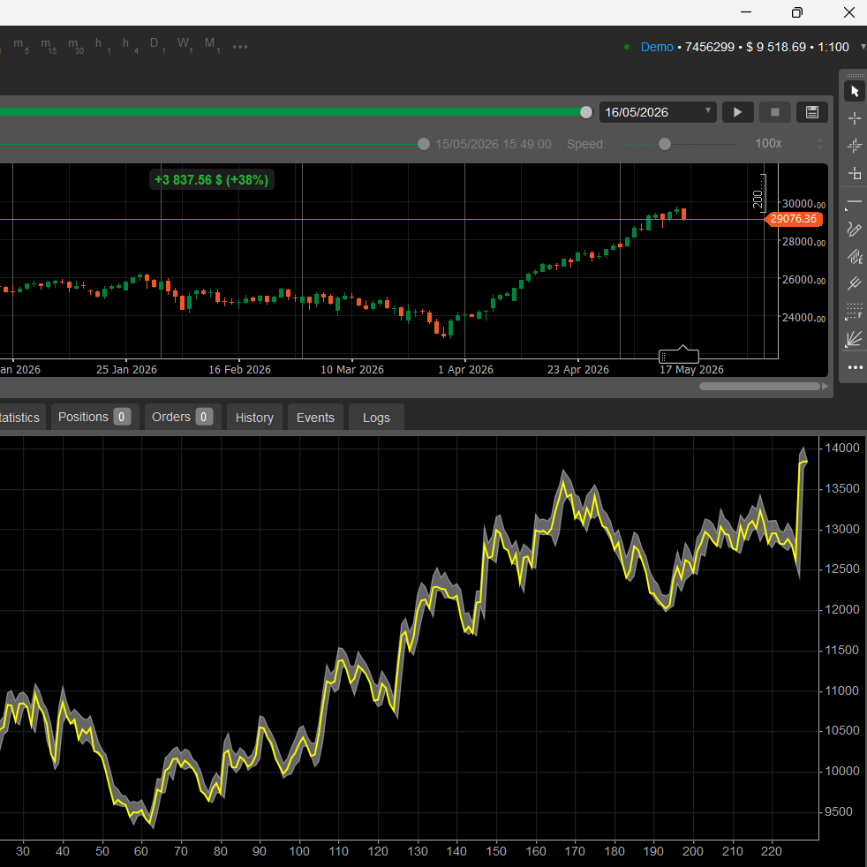Start backtest playback with play button
867x867 pixels.
737,112
